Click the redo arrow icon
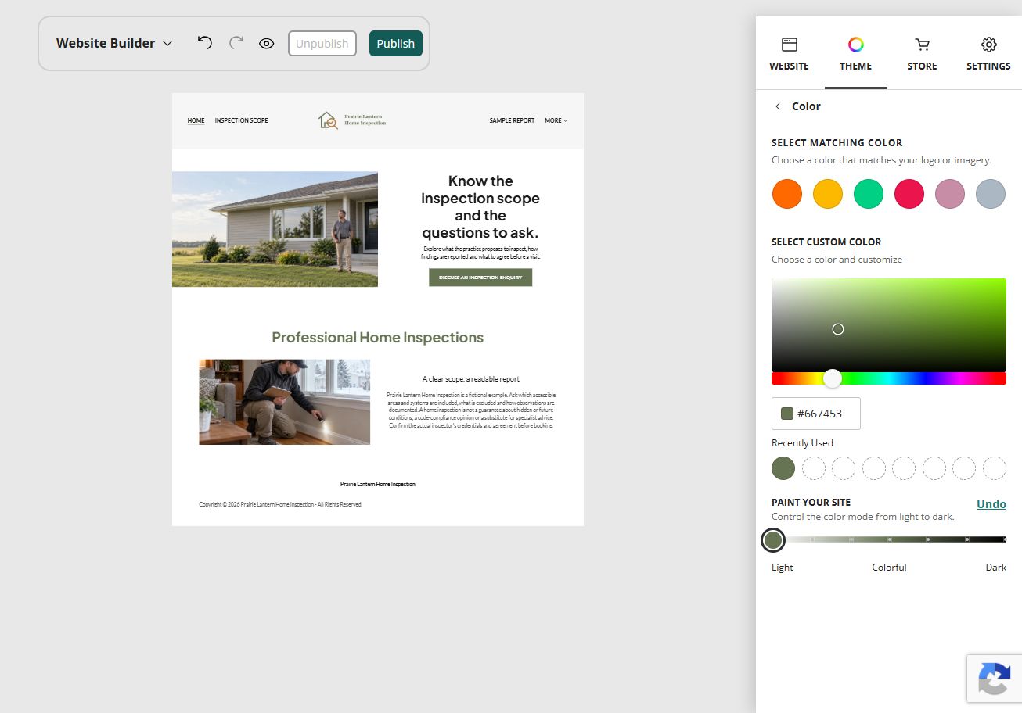This screenshot has width=1022, height=713. click(x=236, y=43)
